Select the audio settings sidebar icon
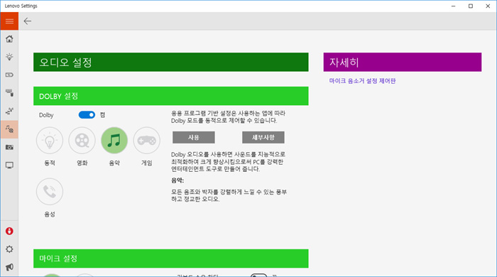This screenshot has height=277, width=497. pos(9,129)
